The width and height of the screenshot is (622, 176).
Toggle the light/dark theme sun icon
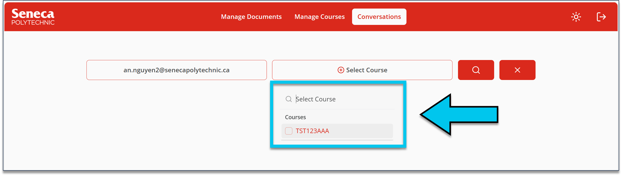click(576, 17)
